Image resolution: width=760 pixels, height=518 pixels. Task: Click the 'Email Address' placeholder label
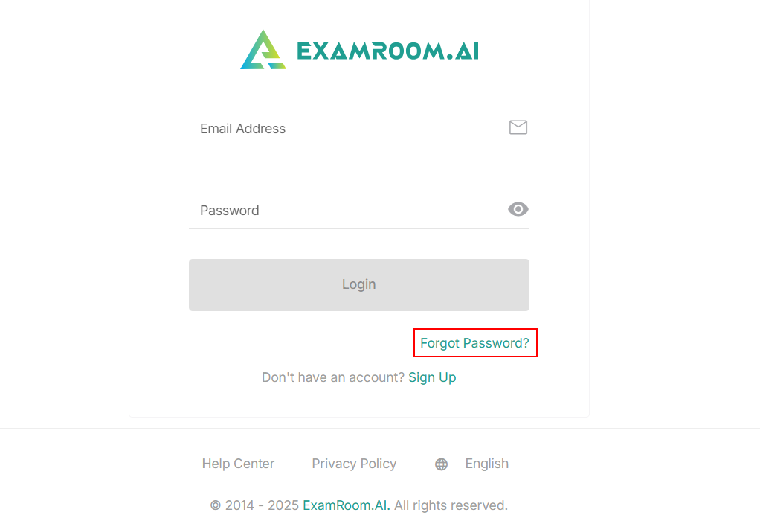[242, 129]
